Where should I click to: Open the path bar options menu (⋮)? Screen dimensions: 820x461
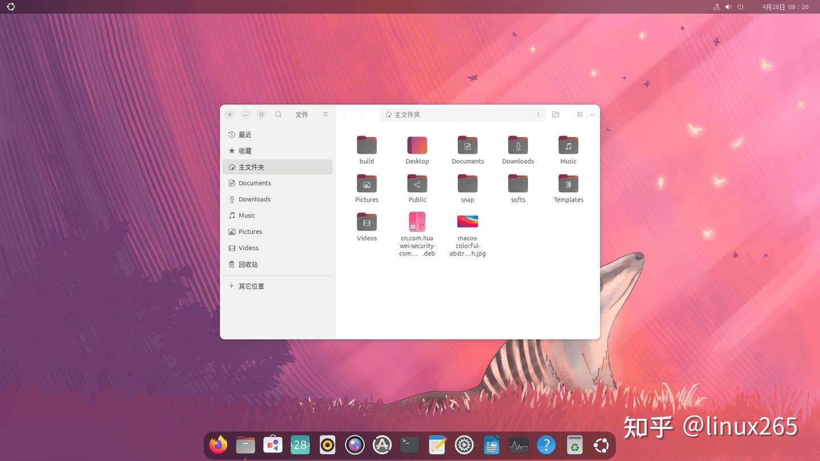click(538, 114)
